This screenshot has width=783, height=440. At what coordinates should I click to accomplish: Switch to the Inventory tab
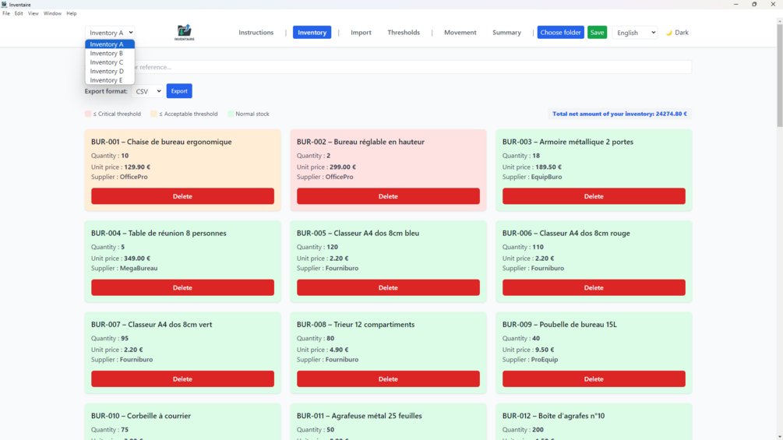[312, 33]
